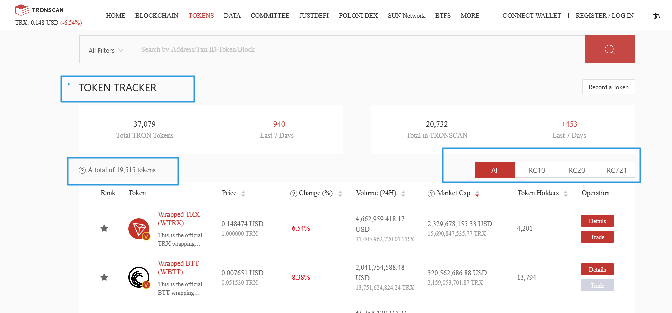Click Details for Wrapped TRX
The width and height of the screenshot is (672, 313).
597,221
